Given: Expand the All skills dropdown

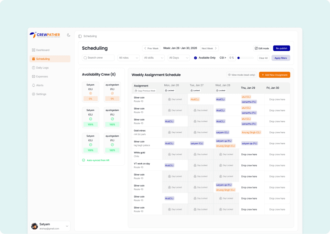Looking at the screenshot, I should (x=153, y=58).
